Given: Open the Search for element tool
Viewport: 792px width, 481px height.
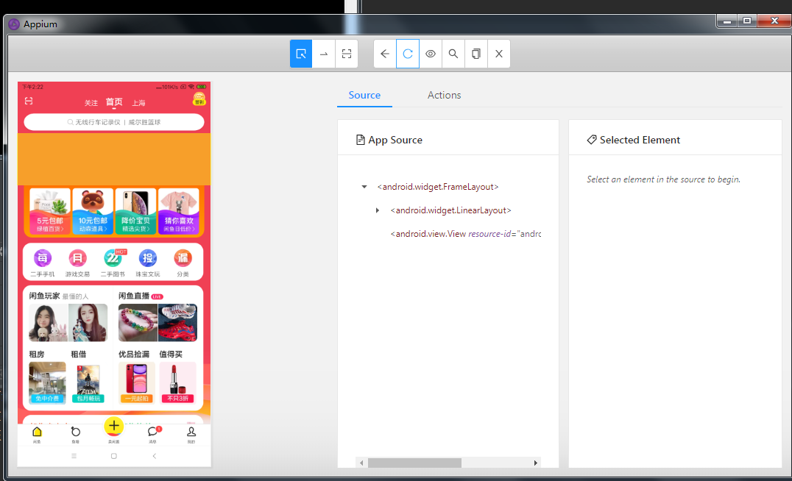Looking at the screenshot, I should click(x=453, y=54).
